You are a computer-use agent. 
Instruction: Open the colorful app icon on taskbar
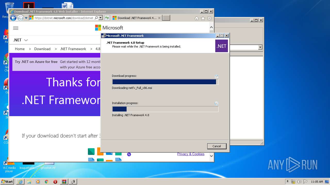(x=64, y=182)
